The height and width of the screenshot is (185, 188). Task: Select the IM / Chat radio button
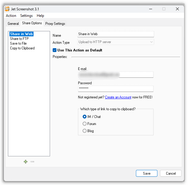(84, 117)
